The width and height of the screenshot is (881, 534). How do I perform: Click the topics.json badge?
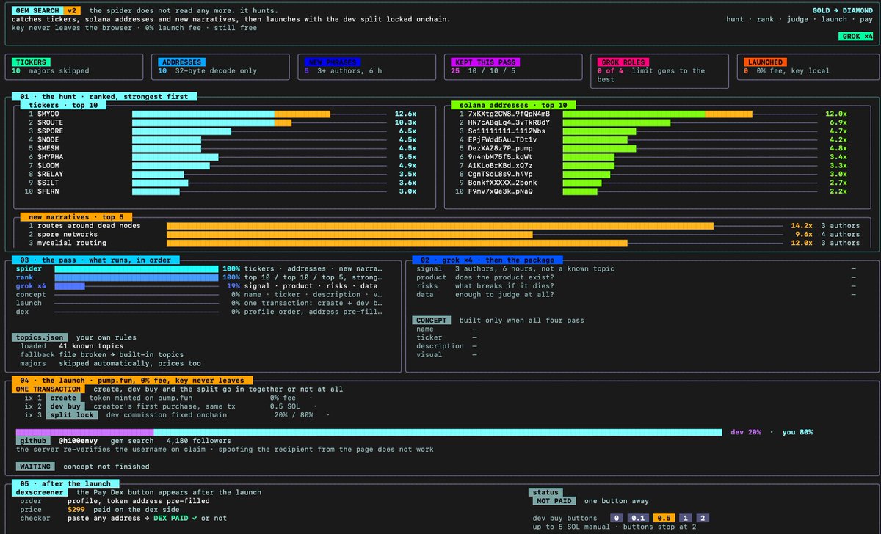point(40,337)
